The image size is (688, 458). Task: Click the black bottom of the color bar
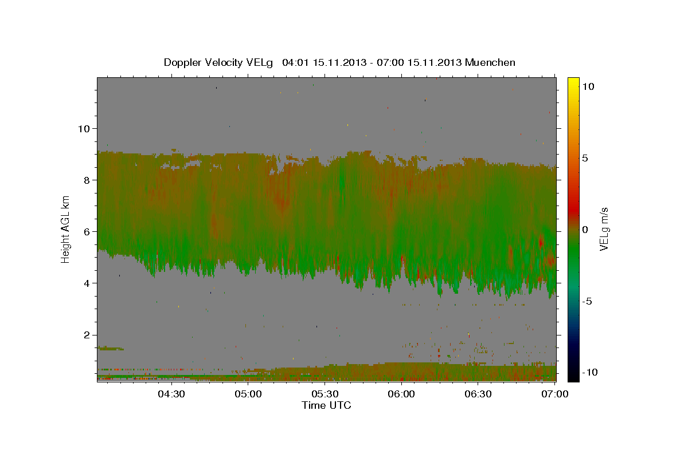[573, 376]
